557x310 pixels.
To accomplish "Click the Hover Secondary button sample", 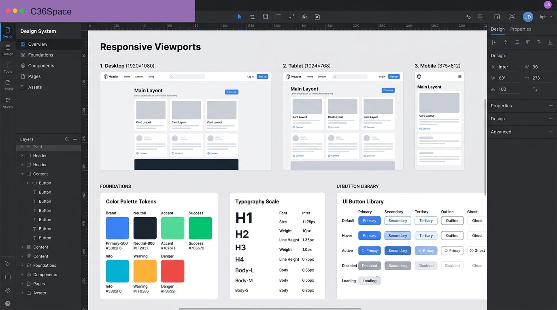I will click(398, 236).
